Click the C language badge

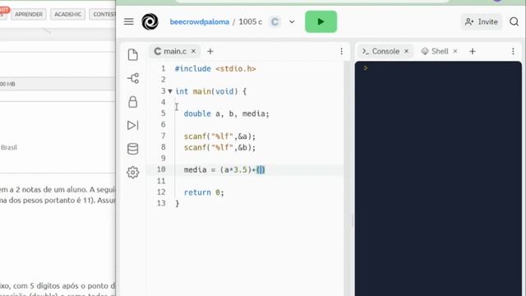pos(275,22)
